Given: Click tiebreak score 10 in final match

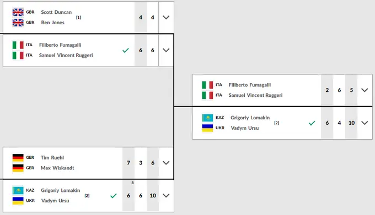Looking at the screenshot, I should point(351,123).
